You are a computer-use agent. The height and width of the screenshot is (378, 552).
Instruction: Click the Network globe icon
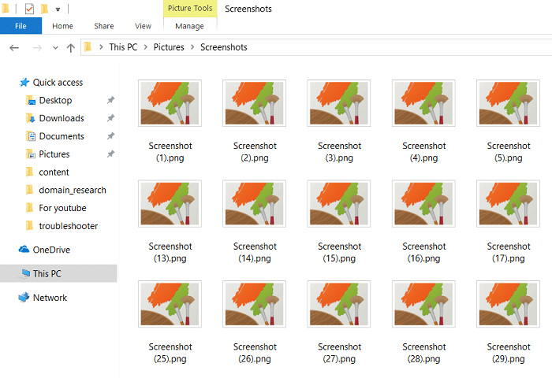(24, 298)
